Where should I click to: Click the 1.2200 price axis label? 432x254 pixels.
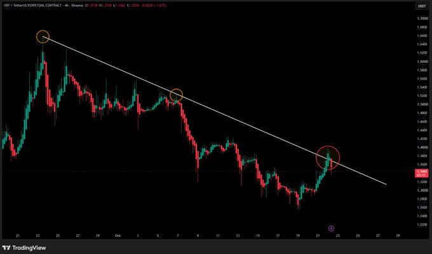pyautogui.click(x=422, y=225)
